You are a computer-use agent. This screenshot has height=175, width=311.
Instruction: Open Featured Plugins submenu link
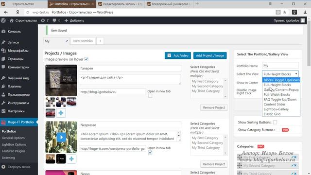coord(14,151)
